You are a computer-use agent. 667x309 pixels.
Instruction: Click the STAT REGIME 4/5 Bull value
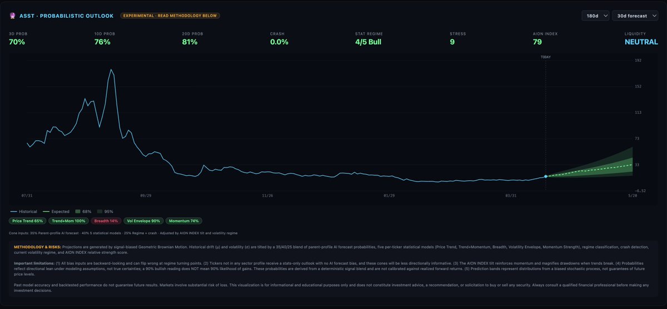(x=369, y=42)
